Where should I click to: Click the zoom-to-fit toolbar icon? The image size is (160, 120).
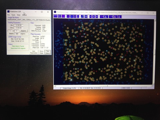coord(94,16)
